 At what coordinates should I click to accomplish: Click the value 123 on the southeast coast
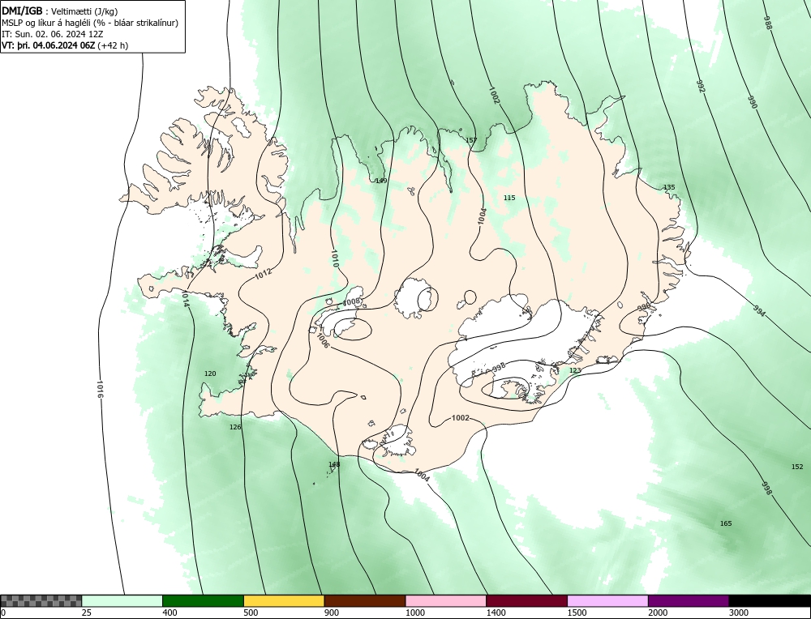point(575,370)
